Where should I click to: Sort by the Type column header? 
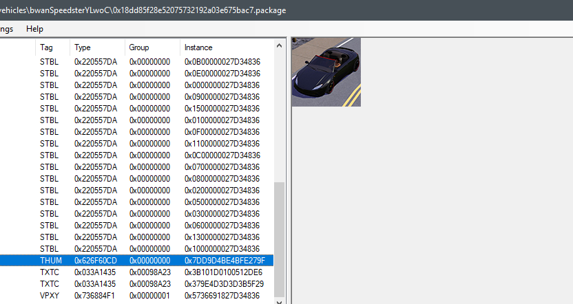coord(97,47)
